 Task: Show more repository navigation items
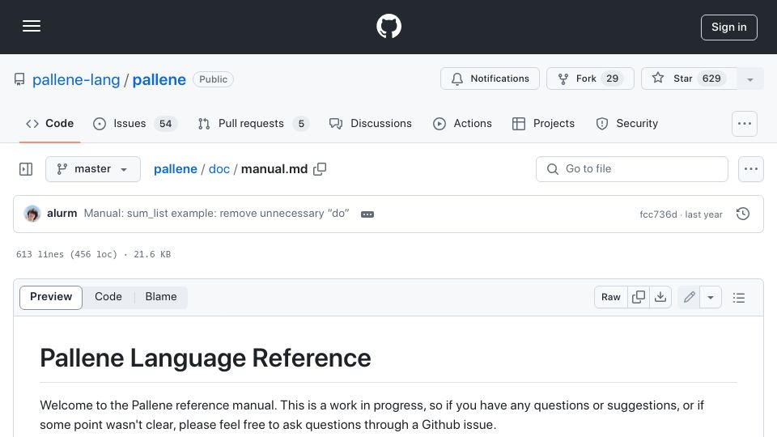[x=745, y=124]
